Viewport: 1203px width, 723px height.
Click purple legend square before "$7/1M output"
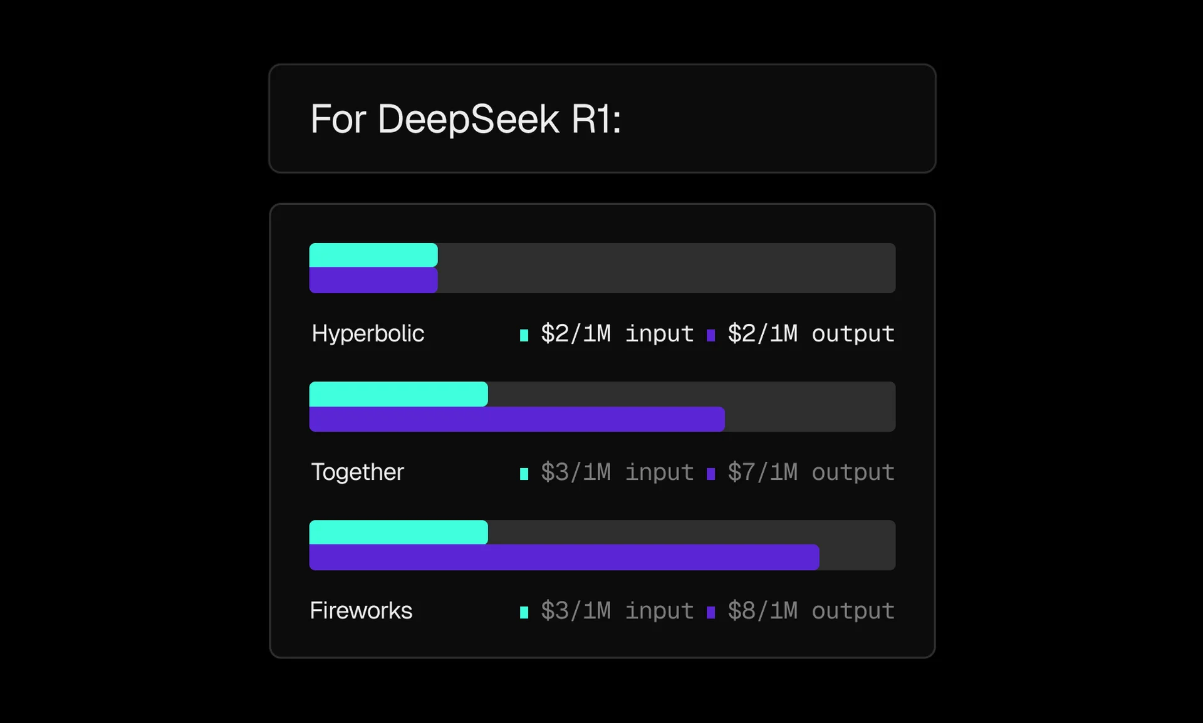[x=711, y=474]
